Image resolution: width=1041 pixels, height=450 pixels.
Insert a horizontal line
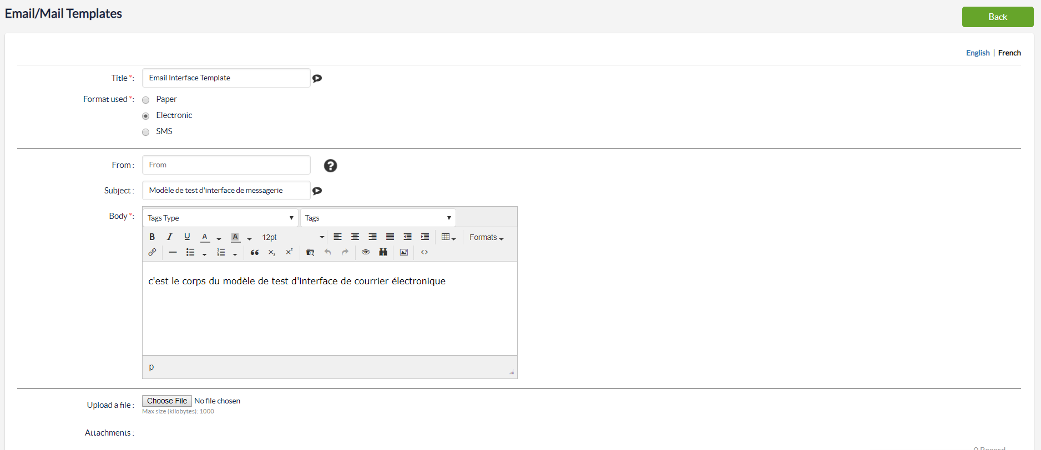(173, 252)
